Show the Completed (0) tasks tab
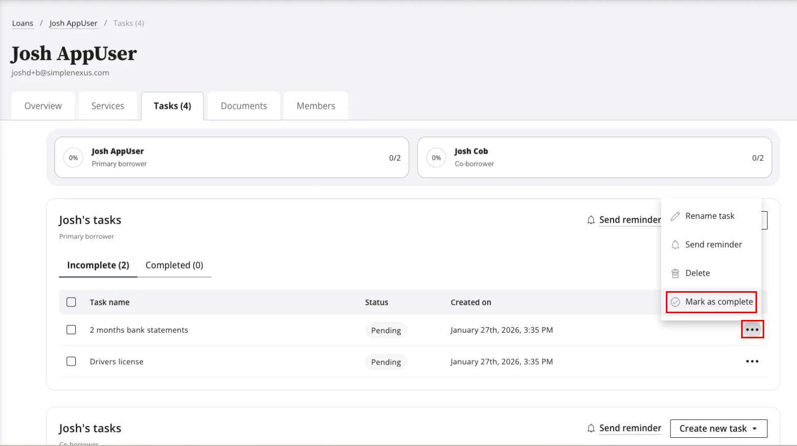The height and width of the screenshot is (446, 797). (x=174, y=265)
